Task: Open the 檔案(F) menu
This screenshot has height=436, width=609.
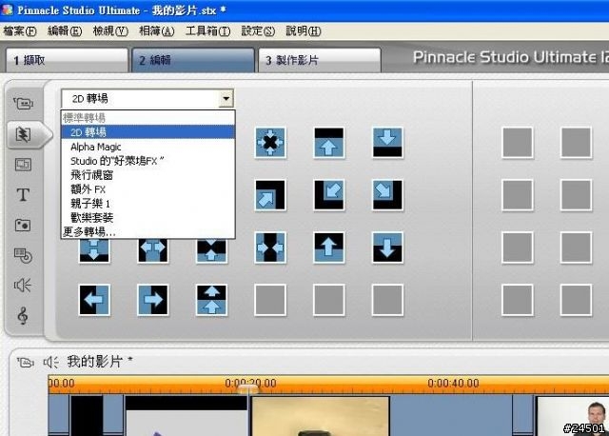Action: pos(20,31)
